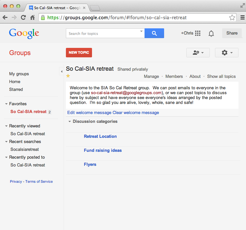Screen dimensions: 246x230
Task: Click the Socalsiaretreat recent search
Action: point(24,150)
